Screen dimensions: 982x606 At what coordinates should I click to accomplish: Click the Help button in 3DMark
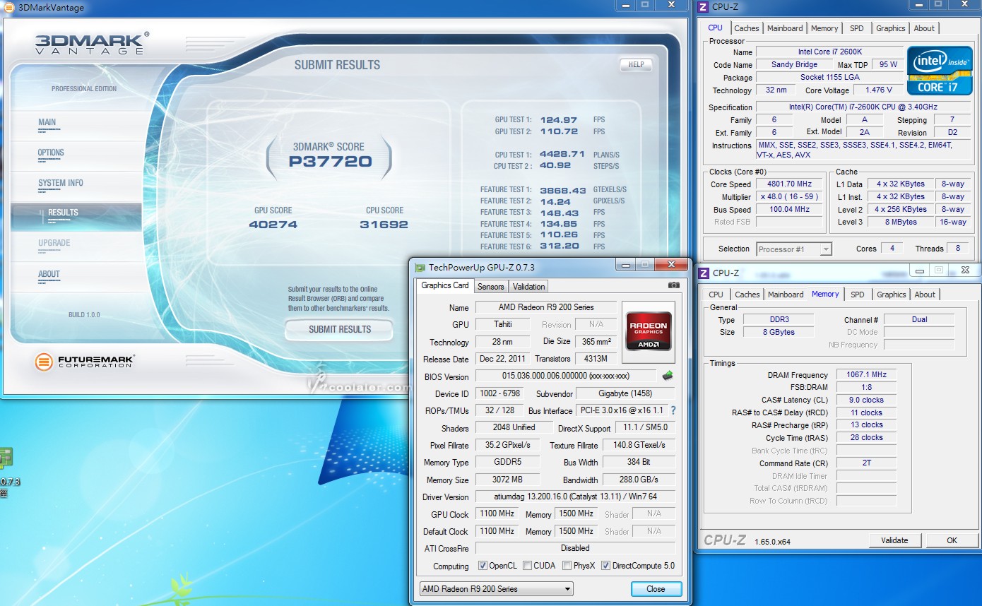636,64
